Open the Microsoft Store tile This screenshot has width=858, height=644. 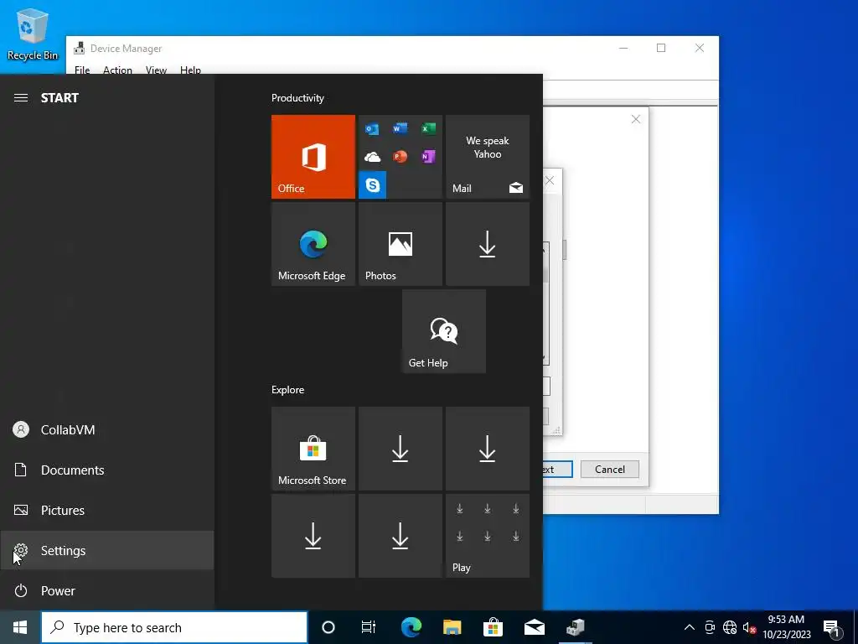click(313, 449)
